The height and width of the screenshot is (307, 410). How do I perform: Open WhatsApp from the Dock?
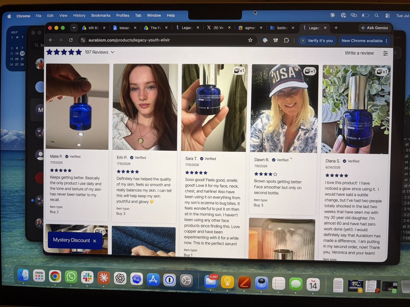pyautogui.click(x=71, y=277)
